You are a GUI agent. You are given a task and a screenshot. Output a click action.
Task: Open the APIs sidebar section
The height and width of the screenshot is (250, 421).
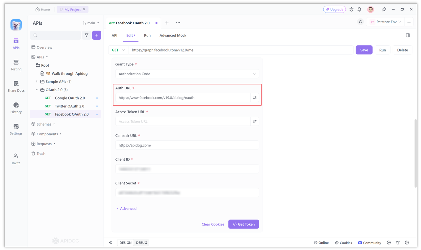pyautogui.click(x=16, y=44)
